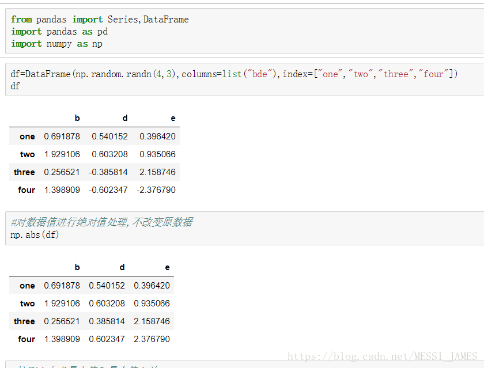The width and height of the screenshot is (484, 368).
Task: Click 2.158746 in the np.abs result table
Action: point(152,321)
